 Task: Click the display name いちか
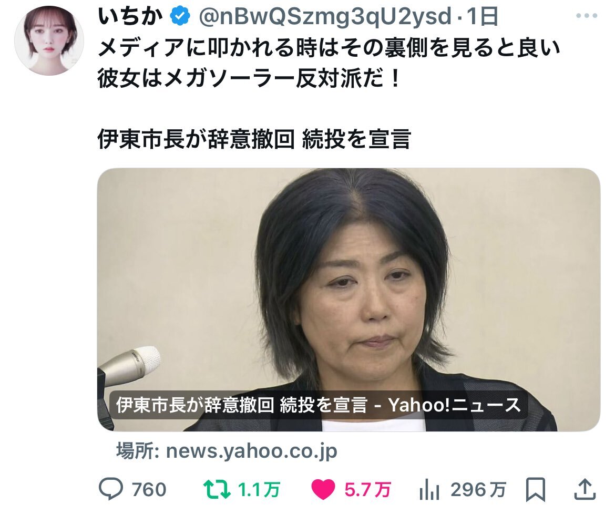pos(130,16)
